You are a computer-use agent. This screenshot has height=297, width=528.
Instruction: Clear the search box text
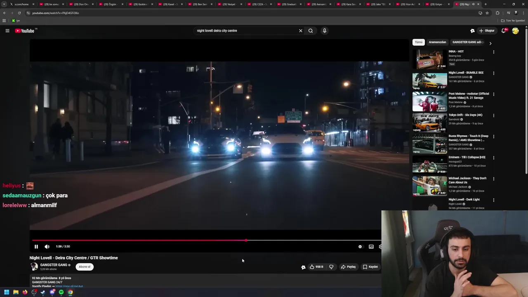click(x=301, y=31)
